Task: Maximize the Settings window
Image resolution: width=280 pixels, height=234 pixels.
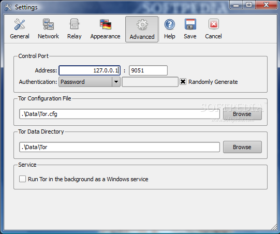Action: pyautogui.click(x=249, y=5)
